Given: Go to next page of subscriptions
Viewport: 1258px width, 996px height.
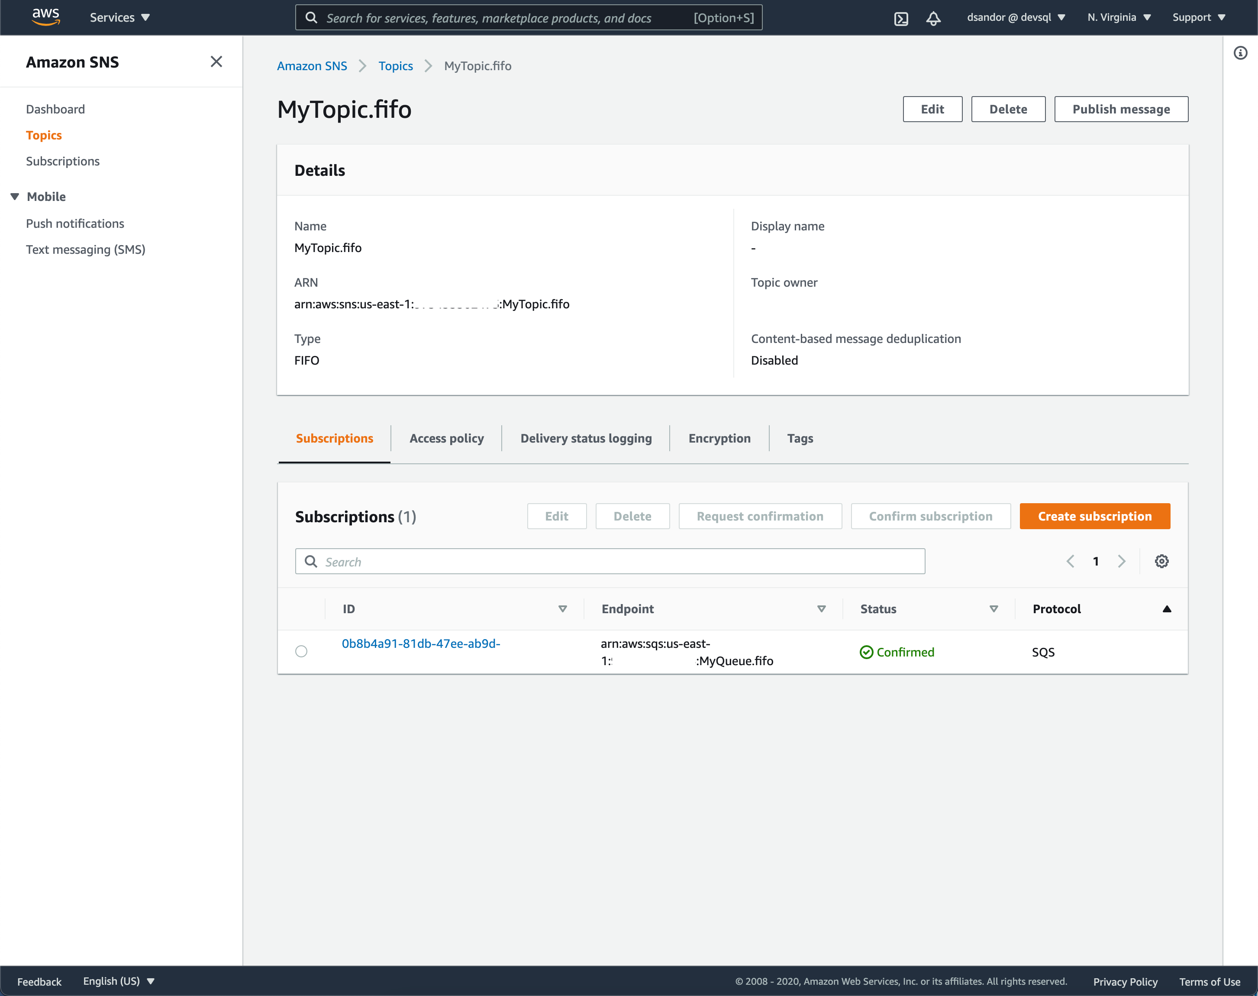Looking at the screenshot, I should 1122,561.
